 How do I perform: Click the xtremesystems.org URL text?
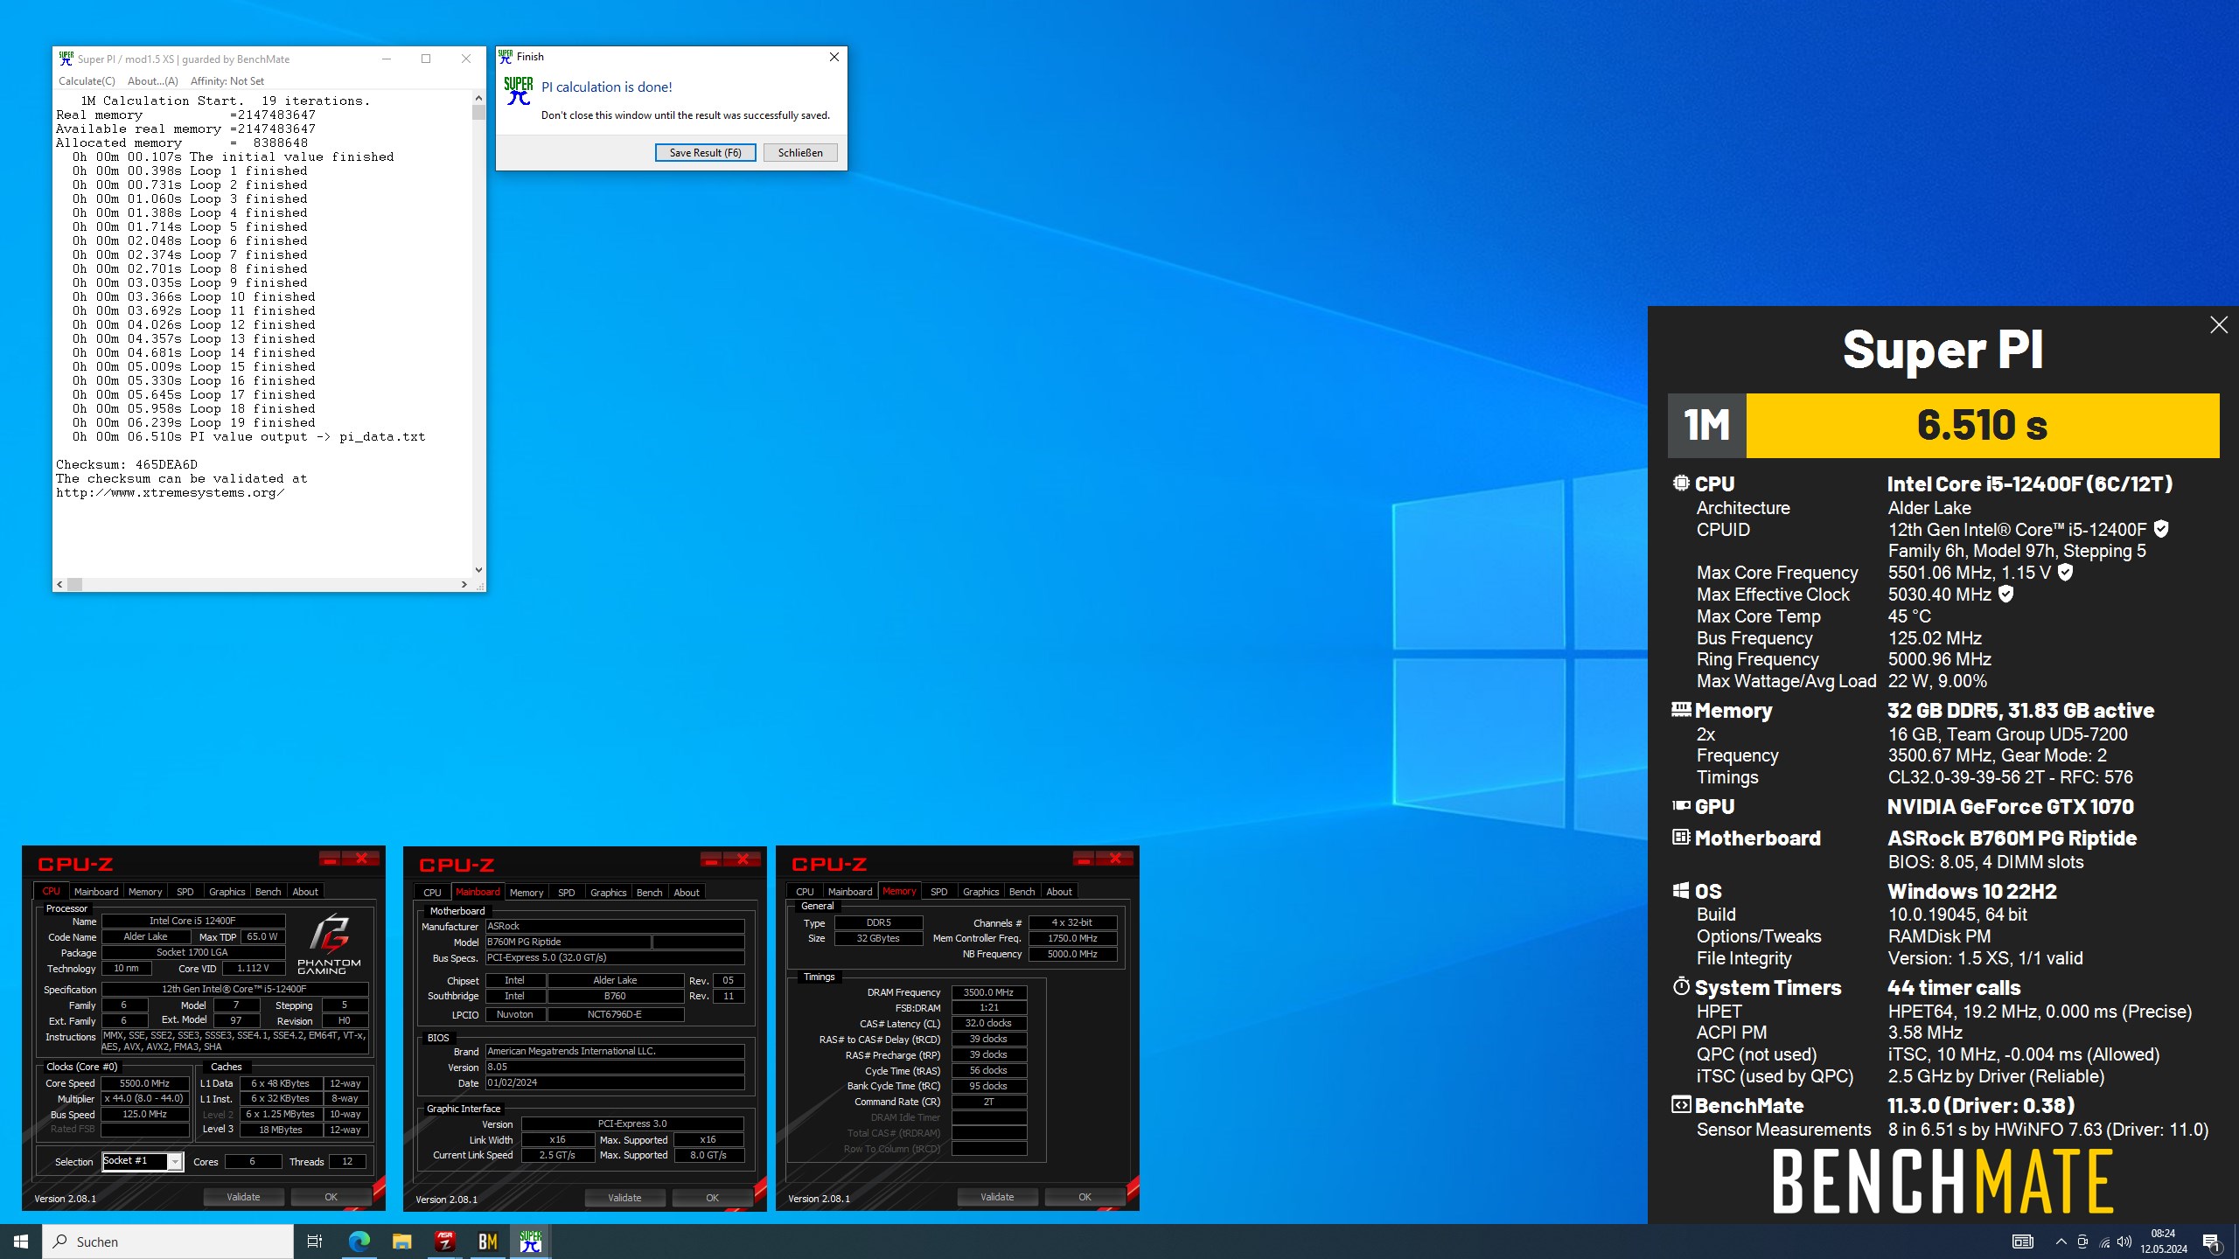pyautogui.click(x=171, y=492)
